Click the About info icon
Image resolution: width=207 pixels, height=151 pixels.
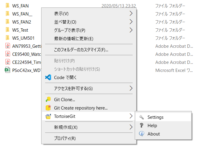[142, 134]
